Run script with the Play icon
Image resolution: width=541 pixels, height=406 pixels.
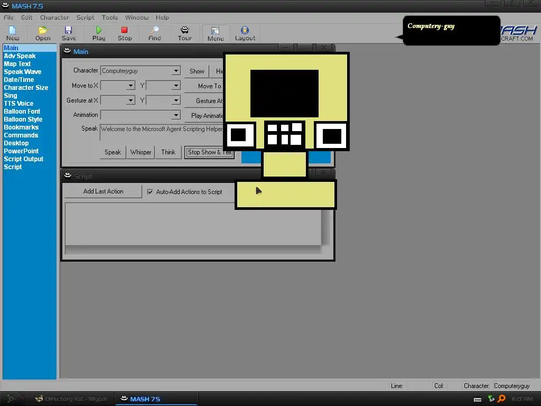click(x=99, y=33)
